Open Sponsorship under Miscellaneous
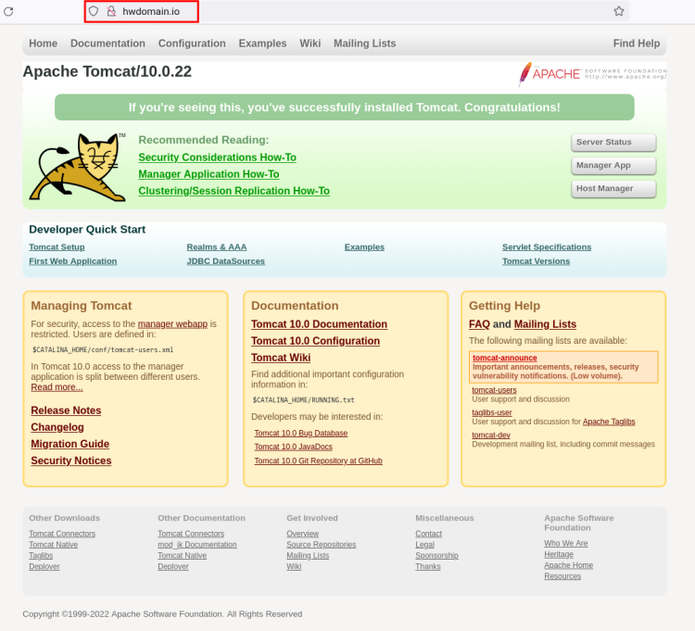Viewport: 695px width, 631px height. [437, 556]
